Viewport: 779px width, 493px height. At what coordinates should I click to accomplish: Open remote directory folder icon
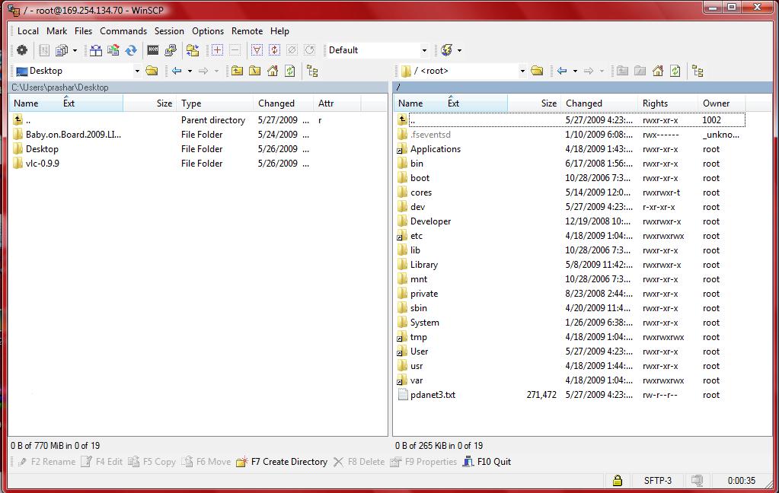[x=537, y=71]
